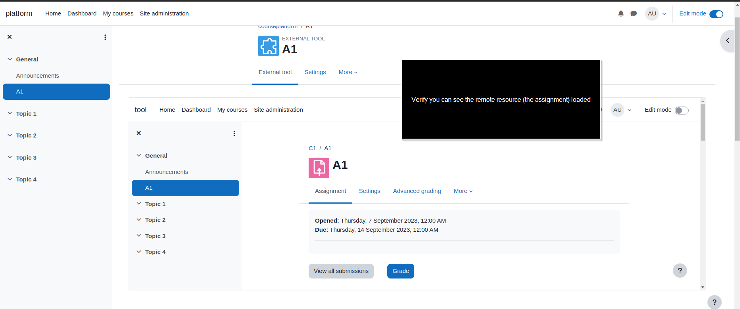
Task: Click the pink assignment icon beside A1
Action: point(319,168)
